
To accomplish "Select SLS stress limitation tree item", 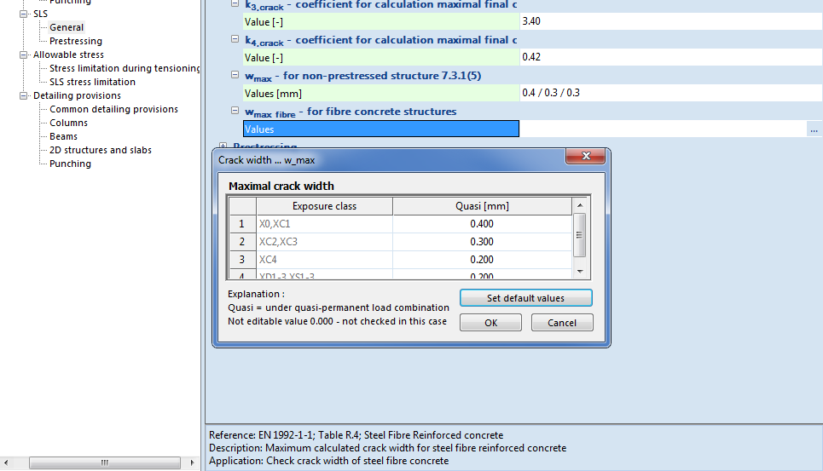I will tap(92, 82).
